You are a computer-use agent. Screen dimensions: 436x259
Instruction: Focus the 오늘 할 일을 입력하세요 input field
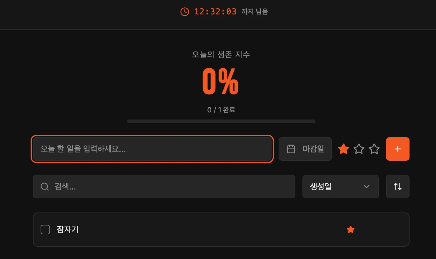[x=152, y=149]
